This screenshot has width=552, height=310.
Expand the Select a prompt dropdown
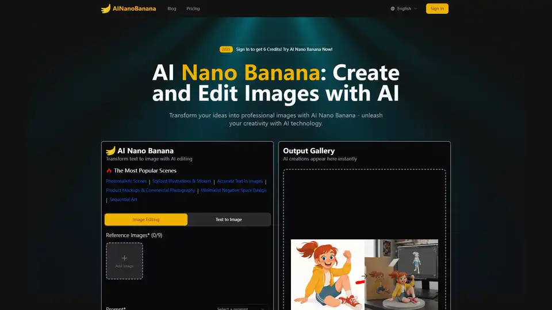[241, 308]
